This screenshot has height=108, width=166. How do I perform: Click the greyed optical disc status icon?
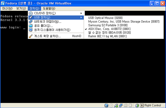coord(111,105)
